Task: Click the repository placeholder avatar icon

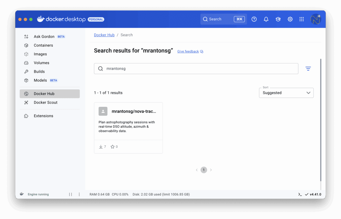Action: (103, 111)
